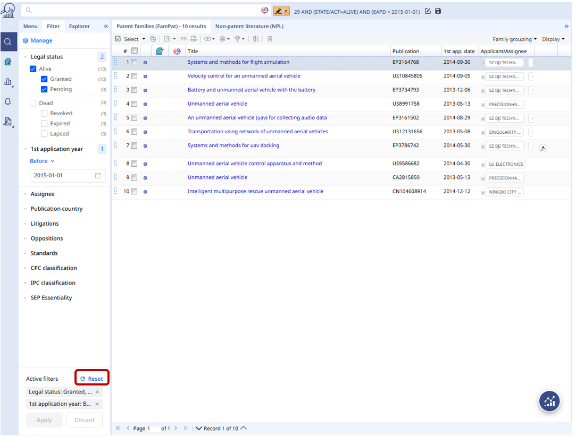The image size is (576, 437).
Task: Click the trash delete icon in toolbar
Action: pyautogui.click(x=270, y=39)
